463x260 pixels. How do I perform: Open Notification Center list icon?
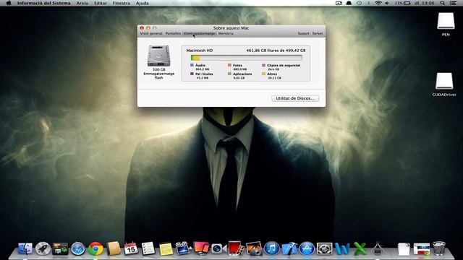coord(453,3)
